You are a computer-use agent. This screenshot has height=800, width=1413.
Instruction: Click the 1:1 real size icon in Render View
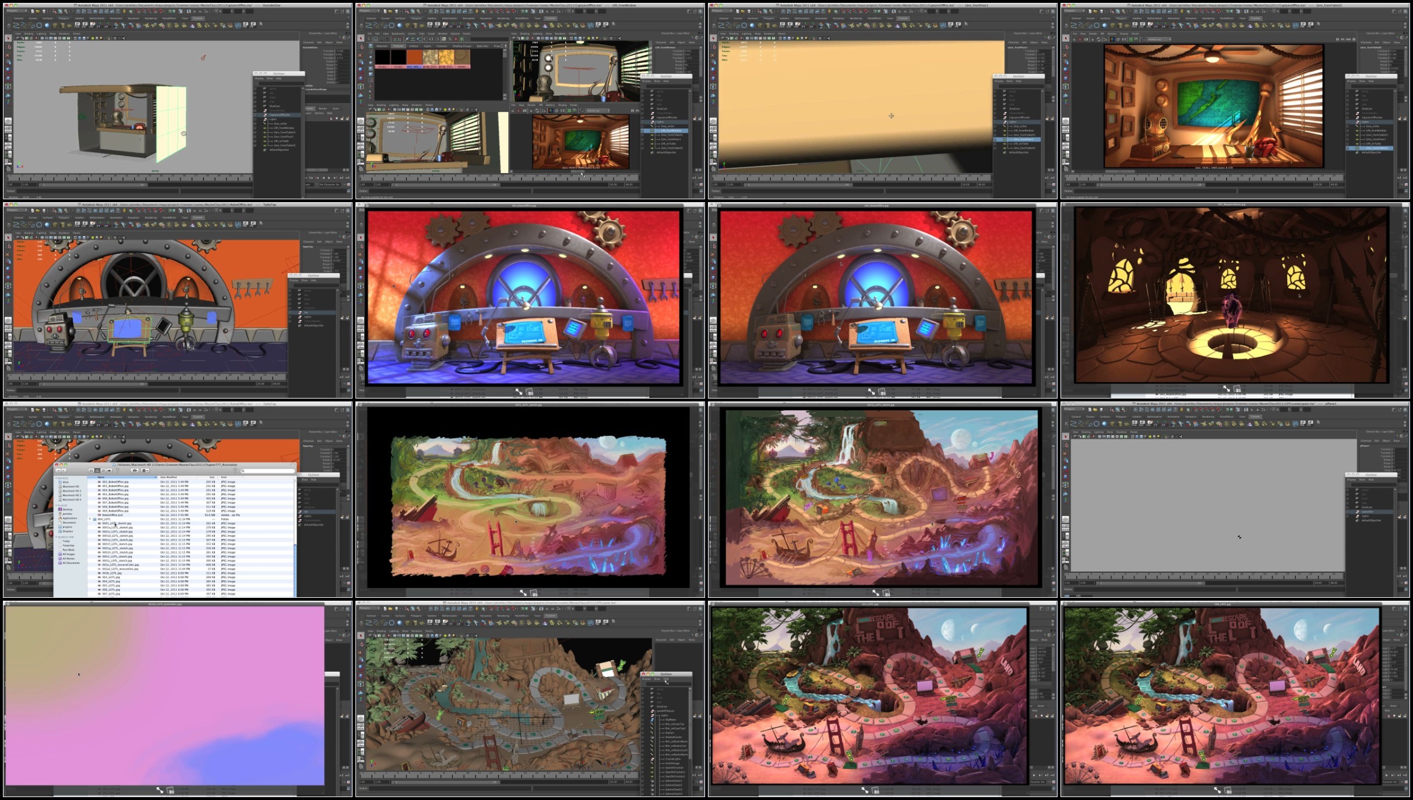pos(562,111)
